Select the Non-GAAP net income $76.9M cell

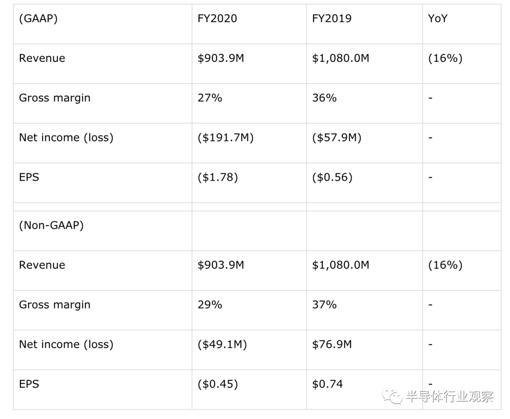(x=364, y=350)
